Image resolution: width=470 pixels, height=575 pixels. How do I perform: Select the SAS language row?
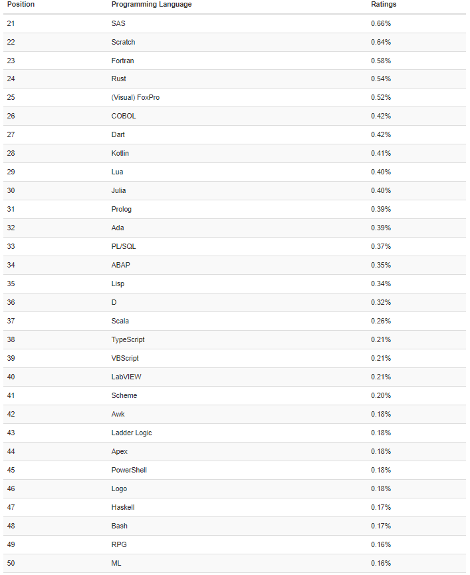pos(118,23)
